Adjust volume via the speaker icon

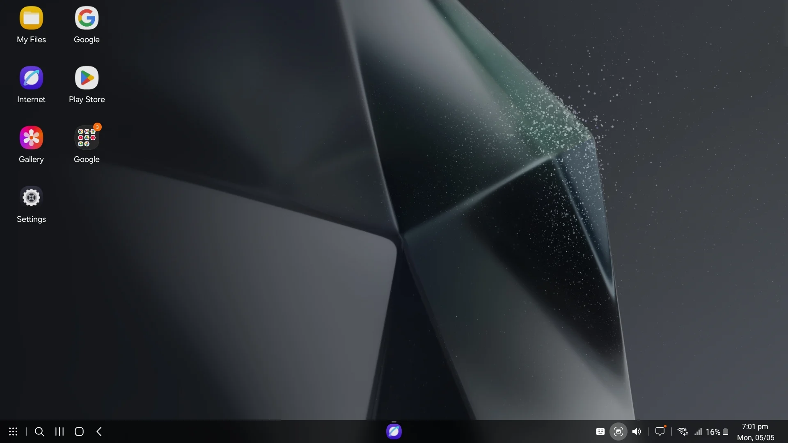[637, 432]
